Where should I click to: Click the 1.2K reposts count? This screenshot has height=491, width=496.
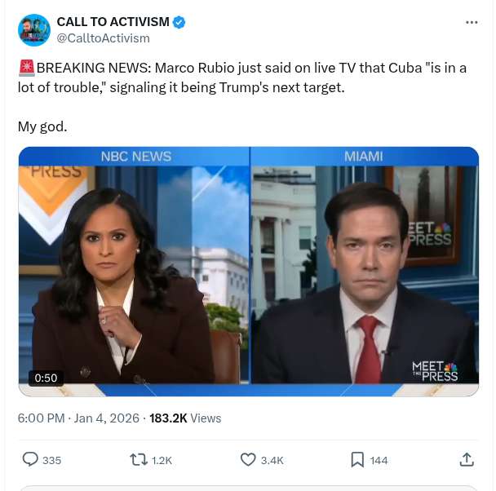pyautogui.click(x=162, y=461)
